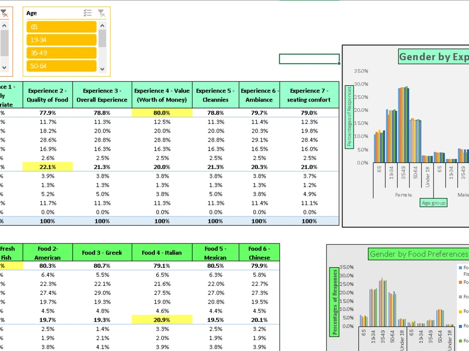Screen dimensions: 469x351
Task: Select Food 2- American header cell
Action: pyautogui.click(x=47, y=253)
